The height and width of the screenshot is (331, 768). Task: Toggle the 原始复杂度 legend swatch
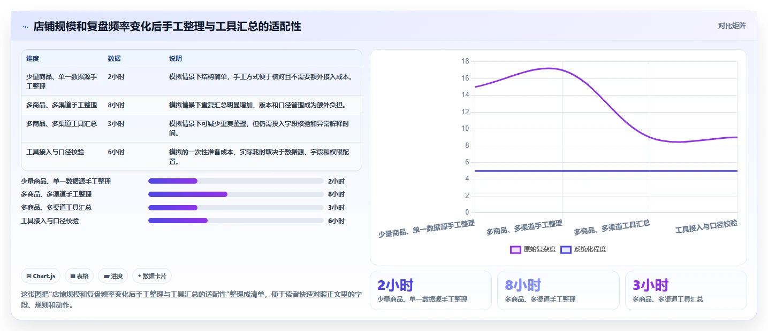(x=516, y=249)
